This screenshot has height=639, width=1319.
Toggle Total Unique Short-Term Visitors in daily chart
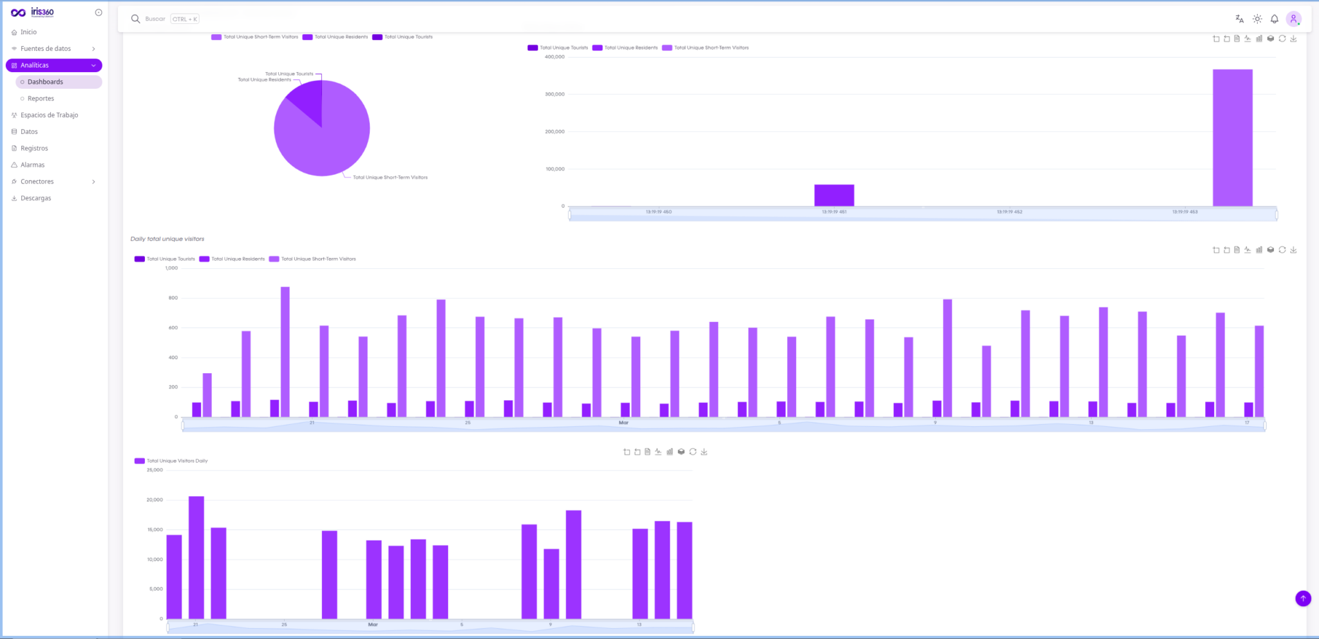[312, 259]
